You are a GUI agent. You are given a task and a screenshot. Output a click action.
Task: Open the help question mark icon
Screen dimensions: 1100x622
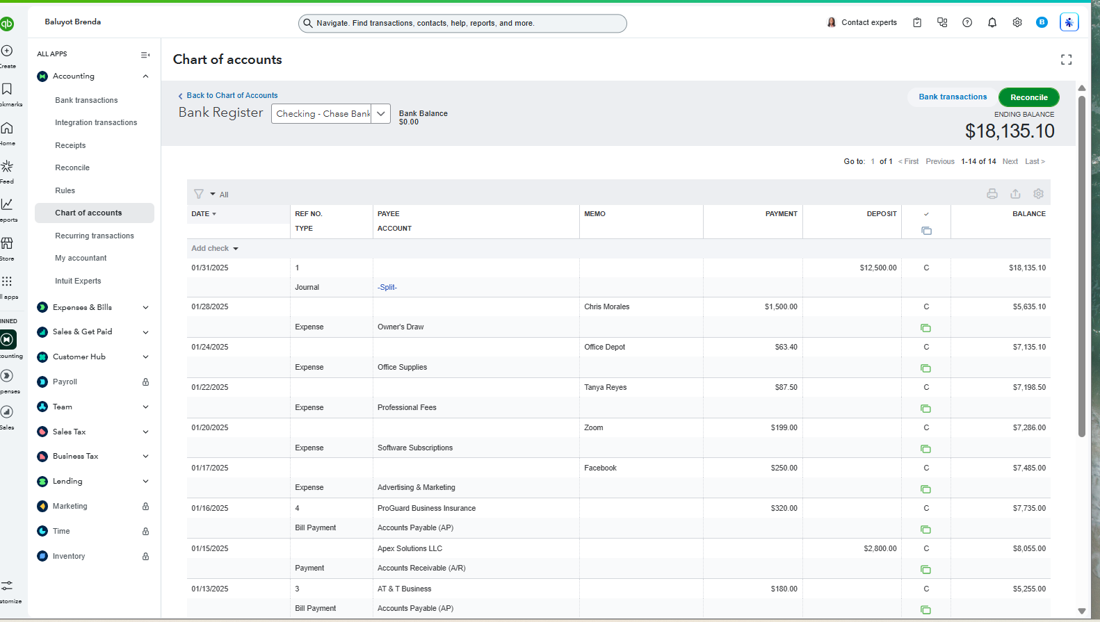click(967, 22)
